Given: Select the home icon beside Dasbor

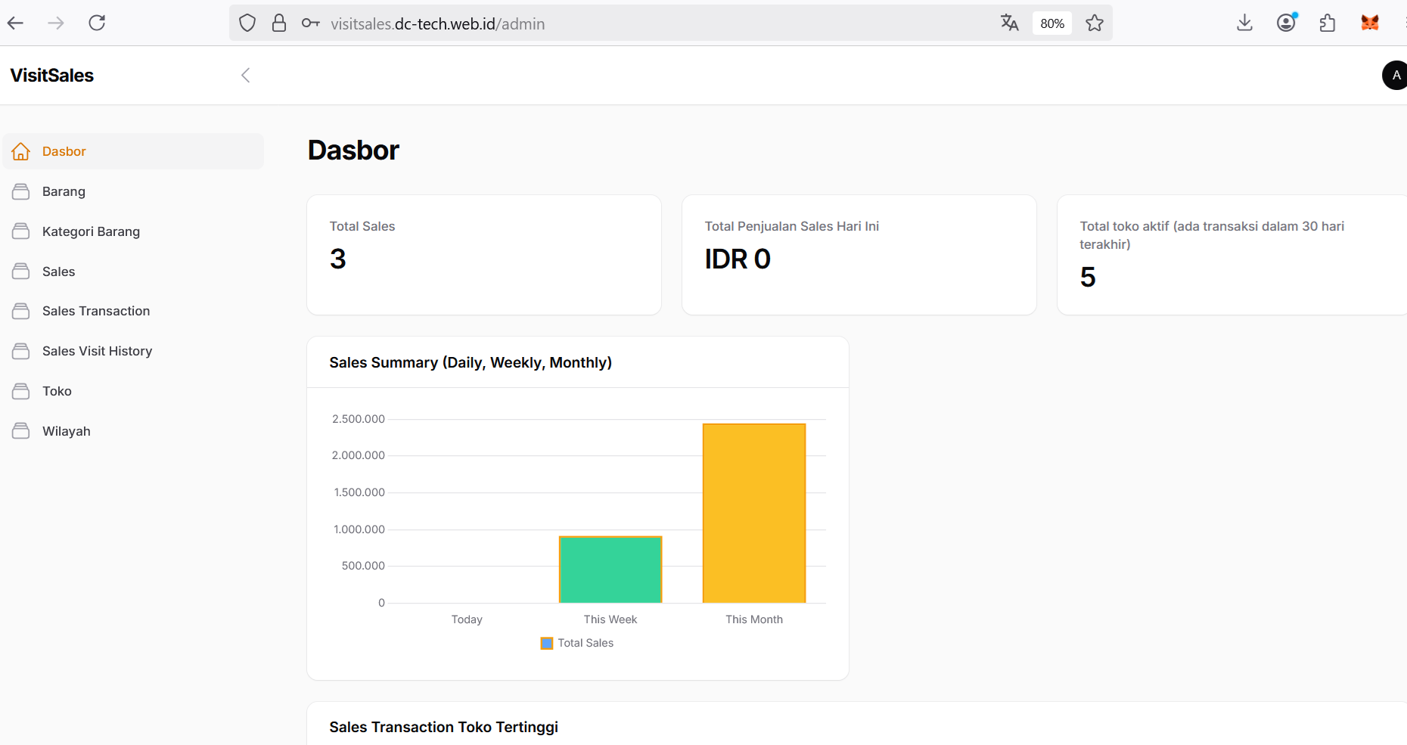Looking at the screenshot, I should (x=20, y=151).
